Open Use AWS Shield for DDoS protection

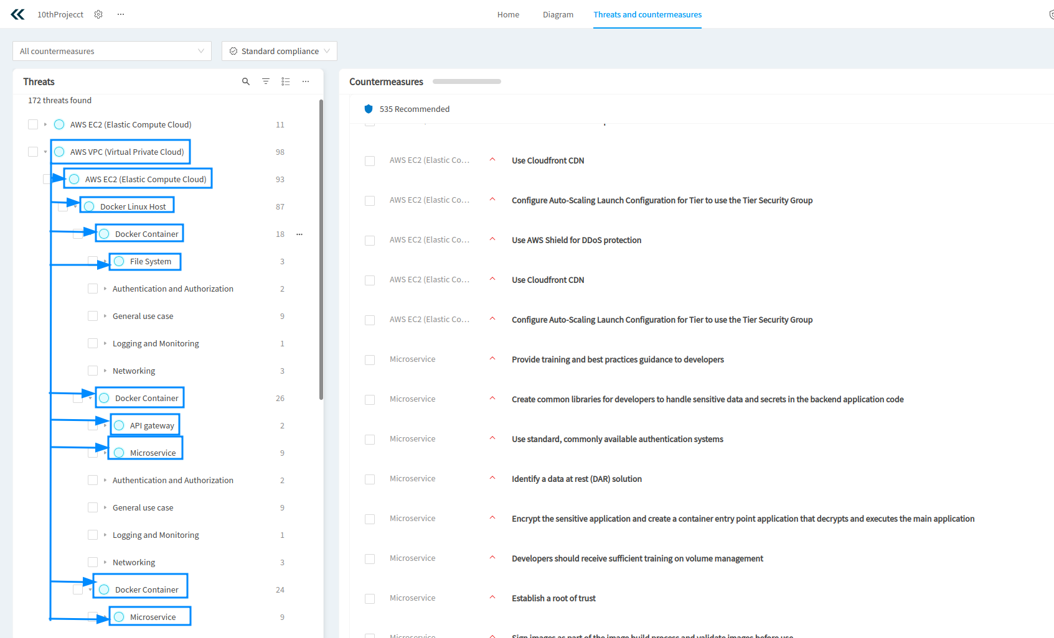576,240
